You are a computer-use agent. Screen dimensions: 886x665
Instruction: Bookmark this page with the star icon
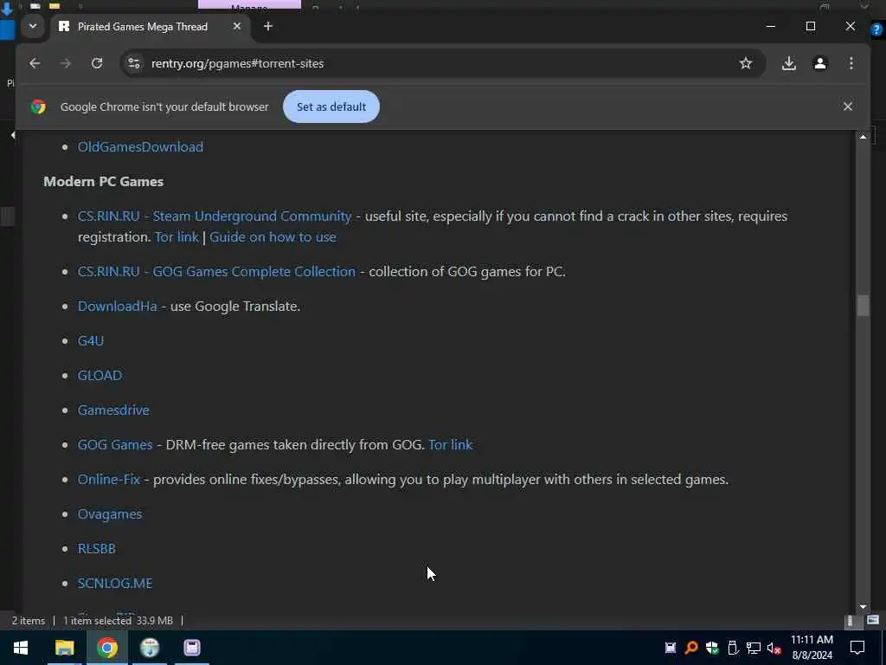746,63
